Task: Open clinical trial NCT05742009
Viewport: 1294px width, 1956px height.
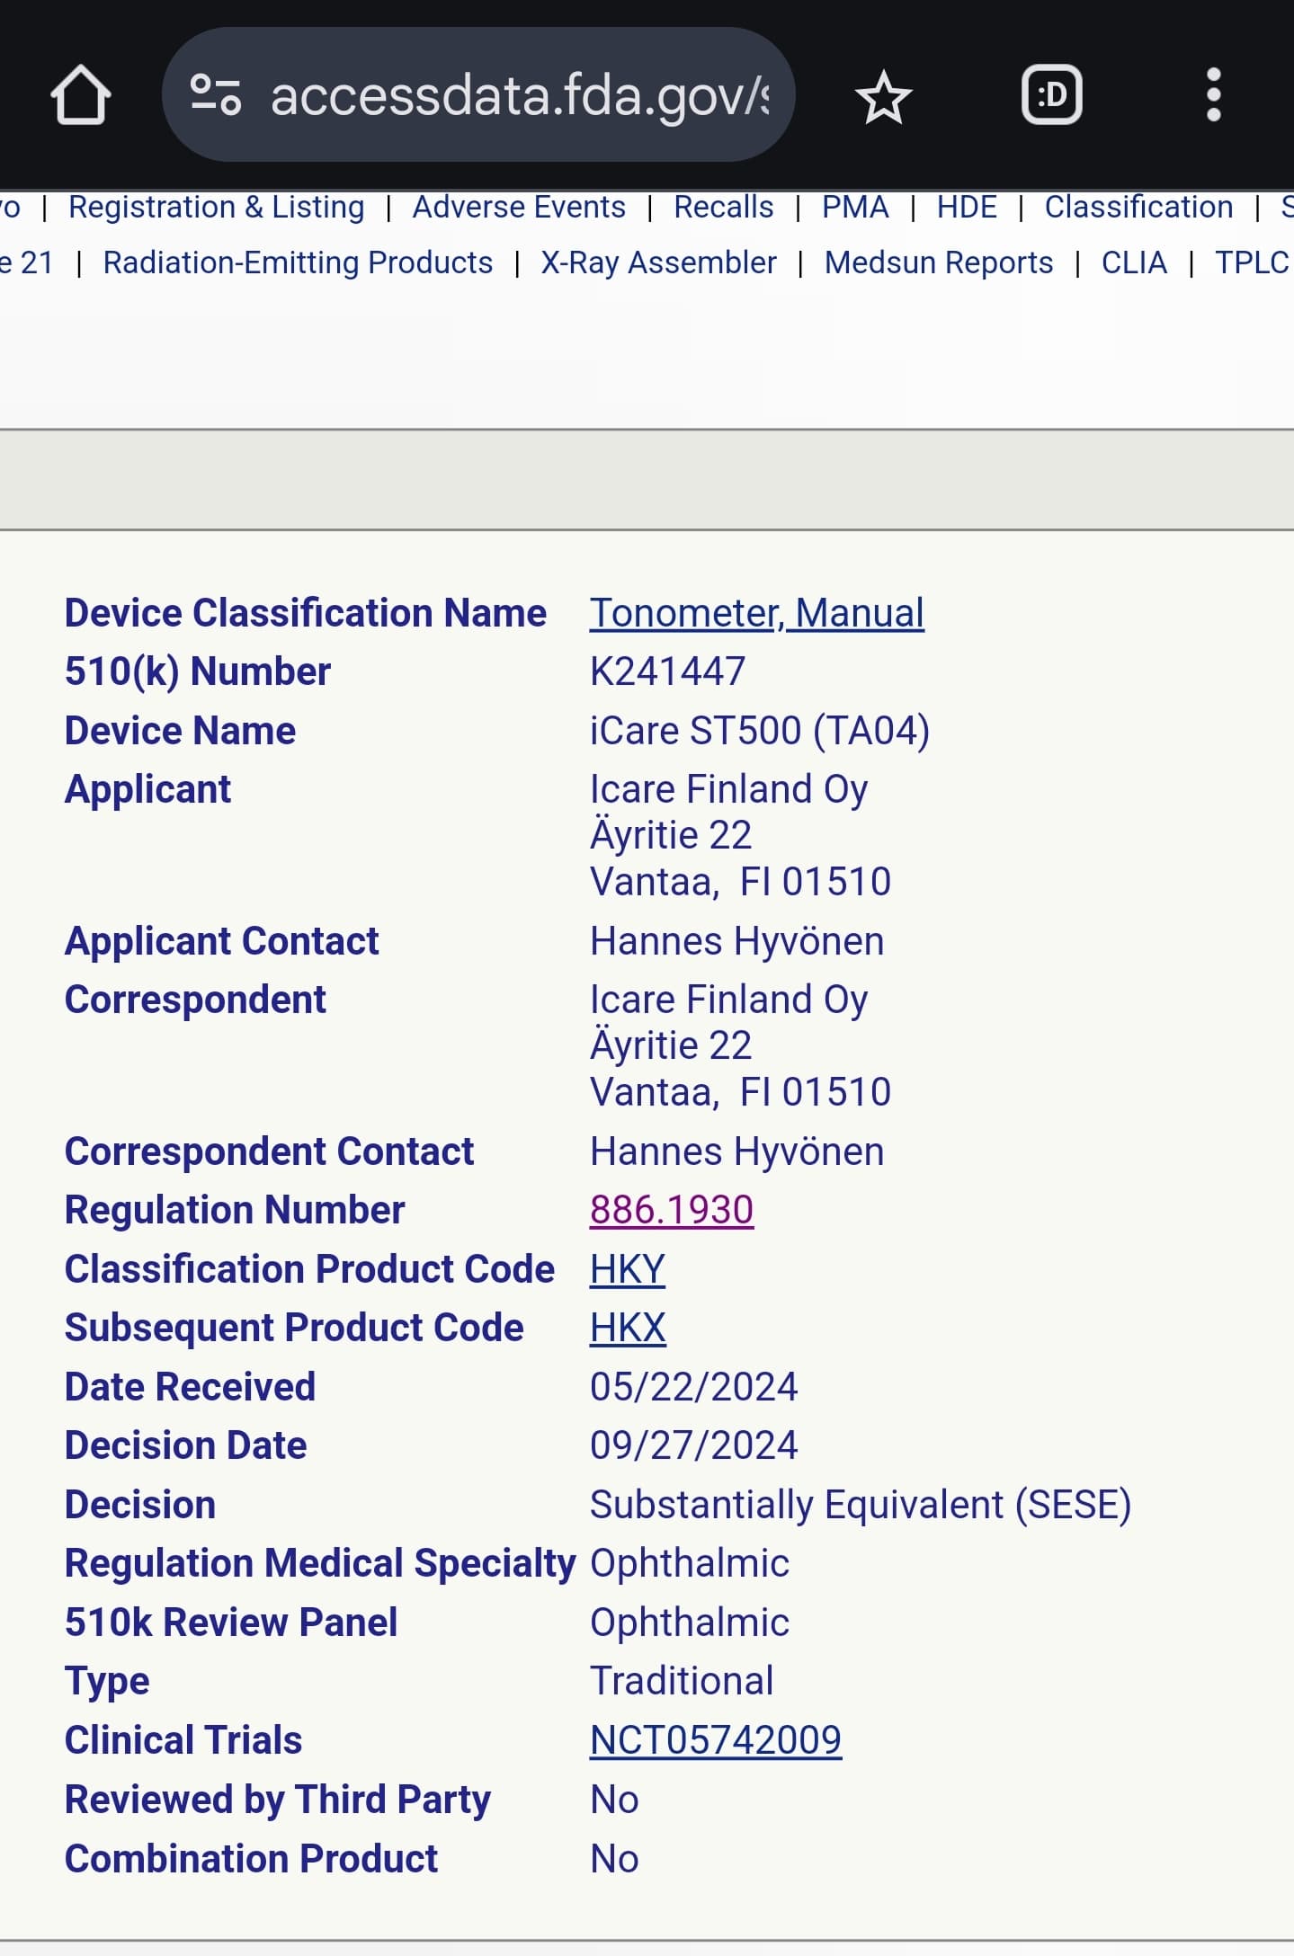Action: [x=716, y=1740]
